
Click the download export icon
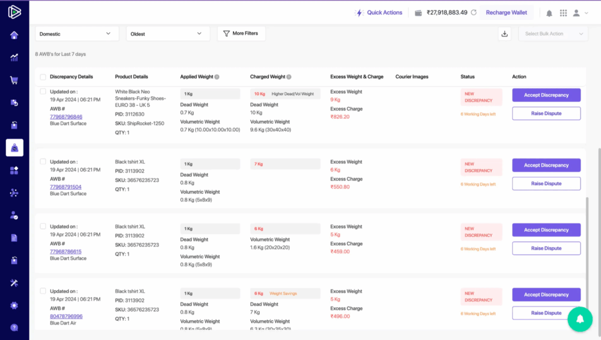tap(504, 34)
